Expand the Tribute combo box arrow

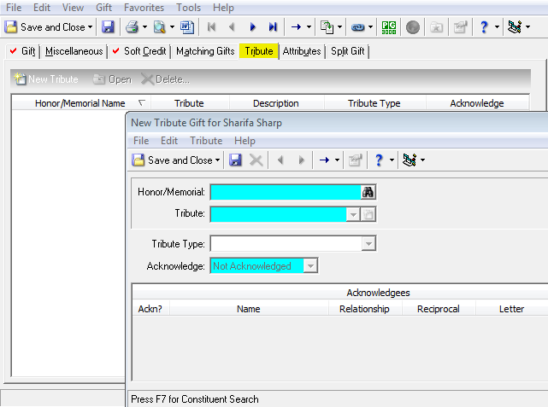click(353, 214)
